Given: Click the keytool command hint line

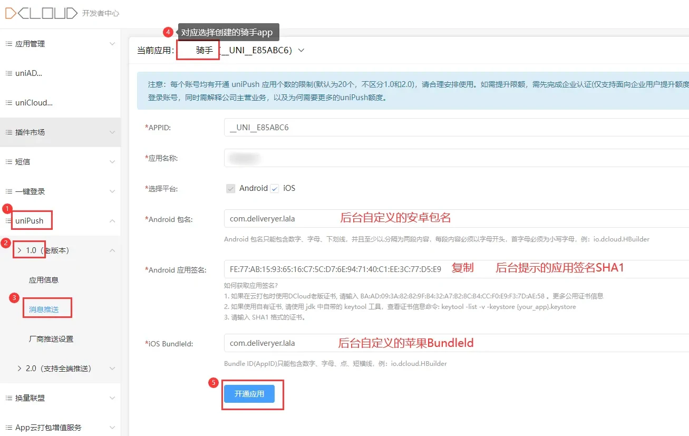Looking at the screenshot, I should point(400,307).
